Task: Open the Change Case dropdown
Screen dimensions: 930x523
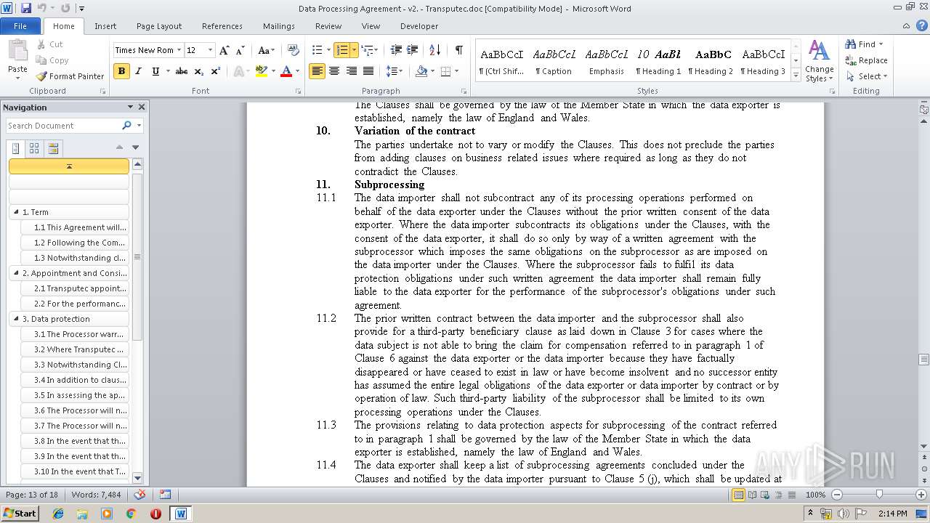Action: [x=266, y=50]
